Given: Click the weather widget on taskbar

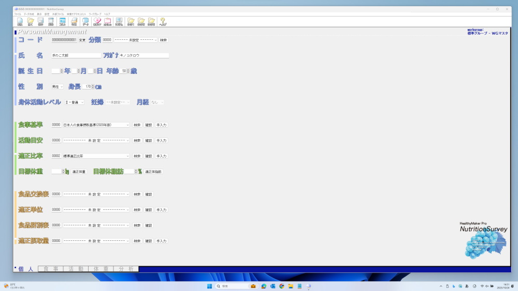Looking at the screenshot, I should point(14,286).
